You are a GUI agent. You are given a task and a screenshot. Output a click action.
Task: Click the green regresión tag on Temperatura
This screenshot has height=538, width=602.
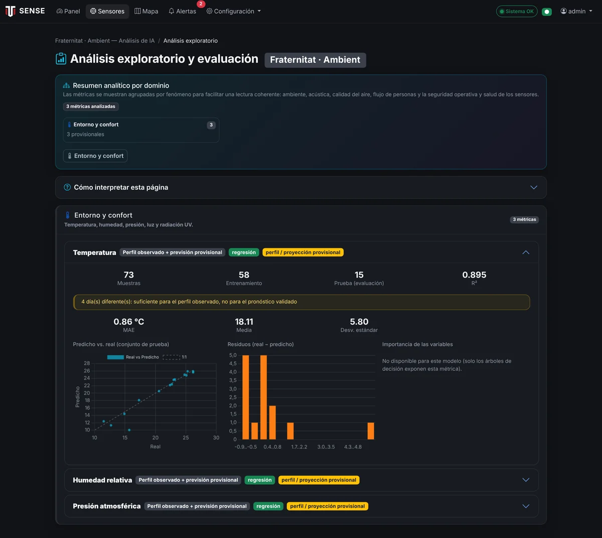pos(244,252)
